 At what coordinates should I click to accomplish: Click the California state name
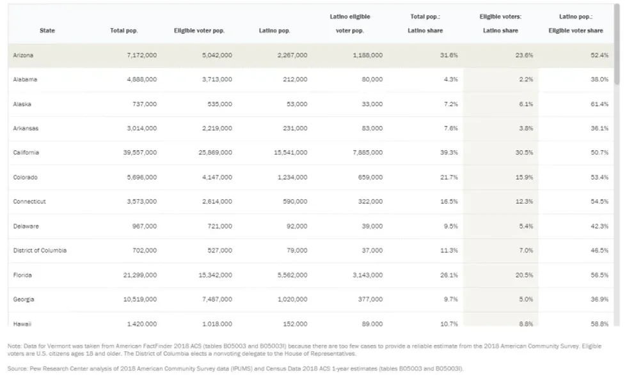[26, 153]
